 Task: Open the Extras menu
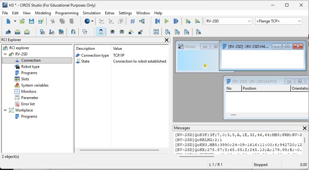pos(110,13)
